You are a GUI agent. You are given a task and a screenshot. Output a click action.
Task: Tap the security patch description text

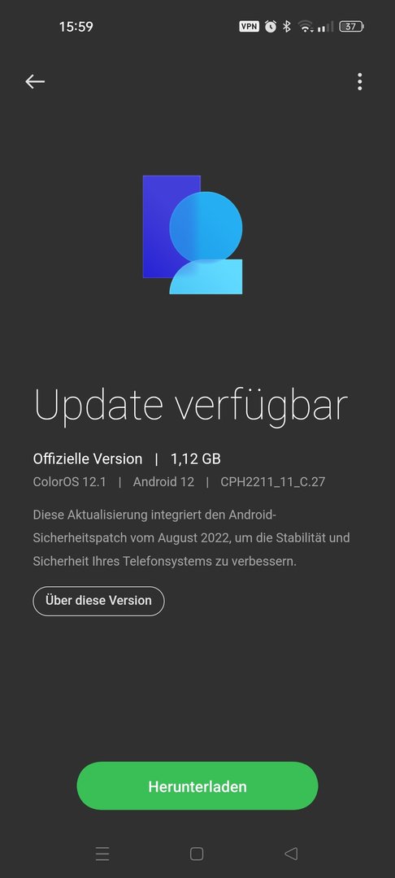(191, 537)
